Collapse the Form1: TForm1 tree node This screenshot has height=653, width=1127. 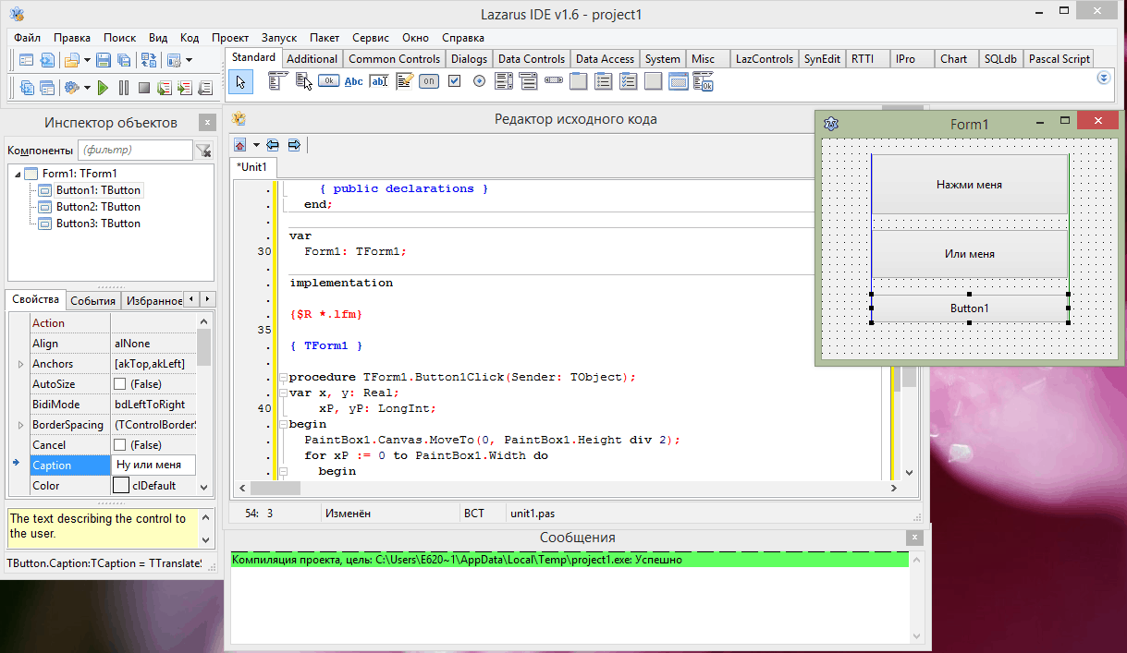point(18,174)
